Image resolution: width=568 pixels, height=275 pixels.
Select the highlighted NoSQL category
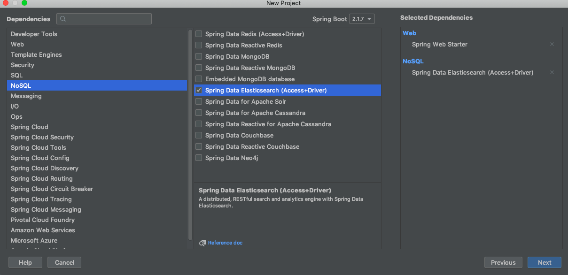click(97, 85)
